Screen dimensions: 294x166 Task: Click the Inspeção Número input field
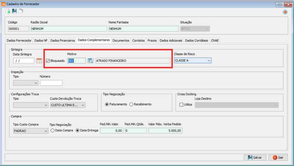pos(51,83)
